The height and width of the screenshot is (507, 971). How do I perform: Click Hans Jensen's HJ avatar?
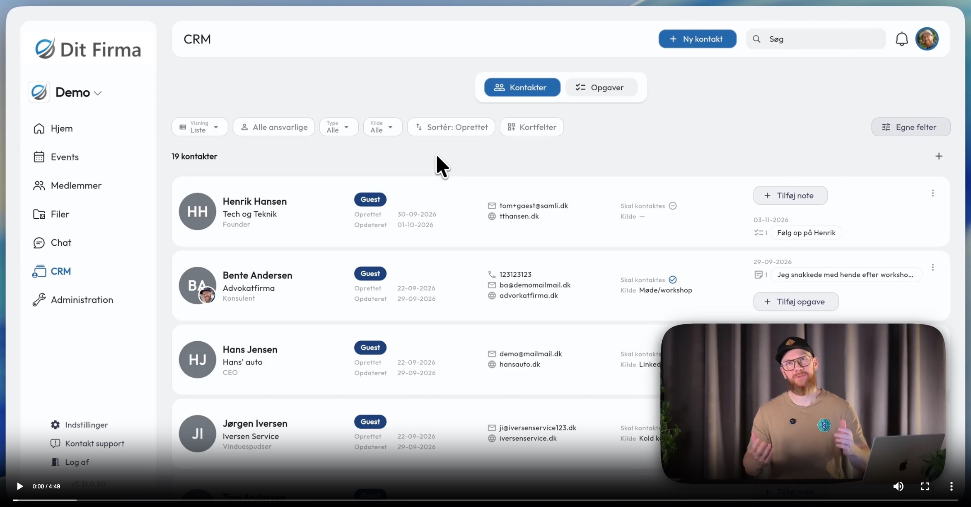click(x=197, y=360)
